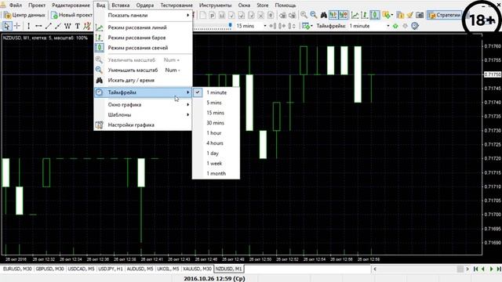Select the 30 mins timeframe
This screenshot has height=282, width=502.
pos(216,123)
